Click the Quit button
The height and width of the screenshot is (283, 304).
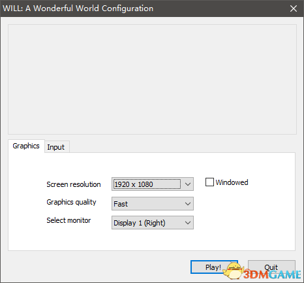(x=271, y=267)
